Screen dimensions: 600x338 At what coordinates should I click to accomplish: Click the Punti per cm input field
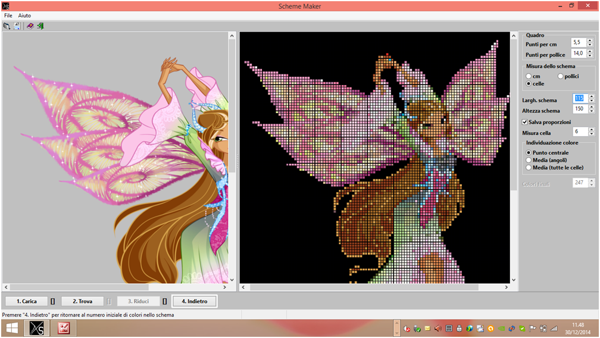579,42
